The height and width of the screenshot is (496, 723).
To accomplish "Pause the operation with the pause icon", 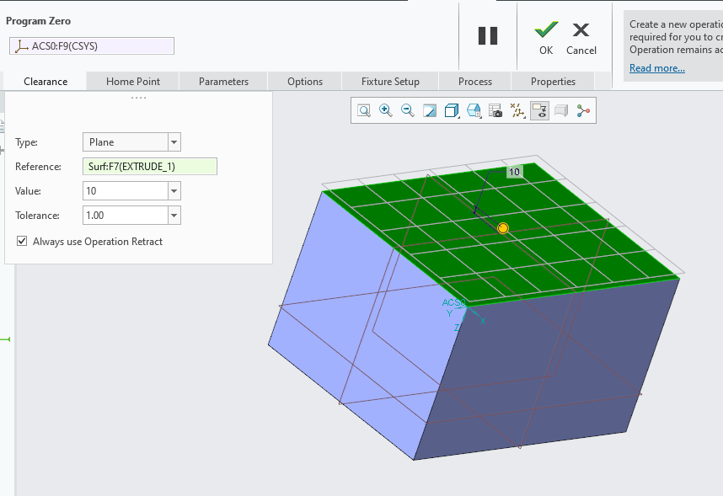I will pos(488,36).
